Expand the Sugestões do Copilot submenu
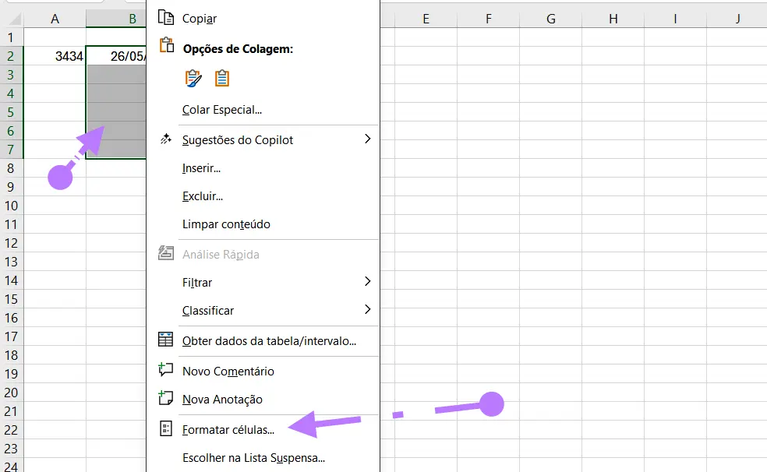Screen dimensions: 767x472 [x=367, y=139]
